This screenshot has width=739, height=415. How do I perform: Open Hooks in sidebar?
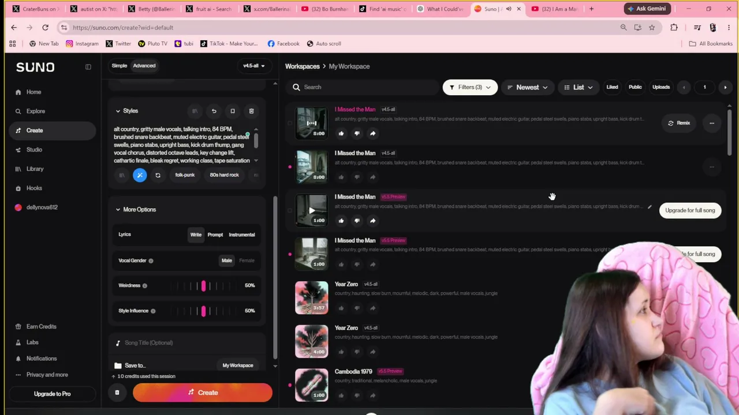coord(34,188)
